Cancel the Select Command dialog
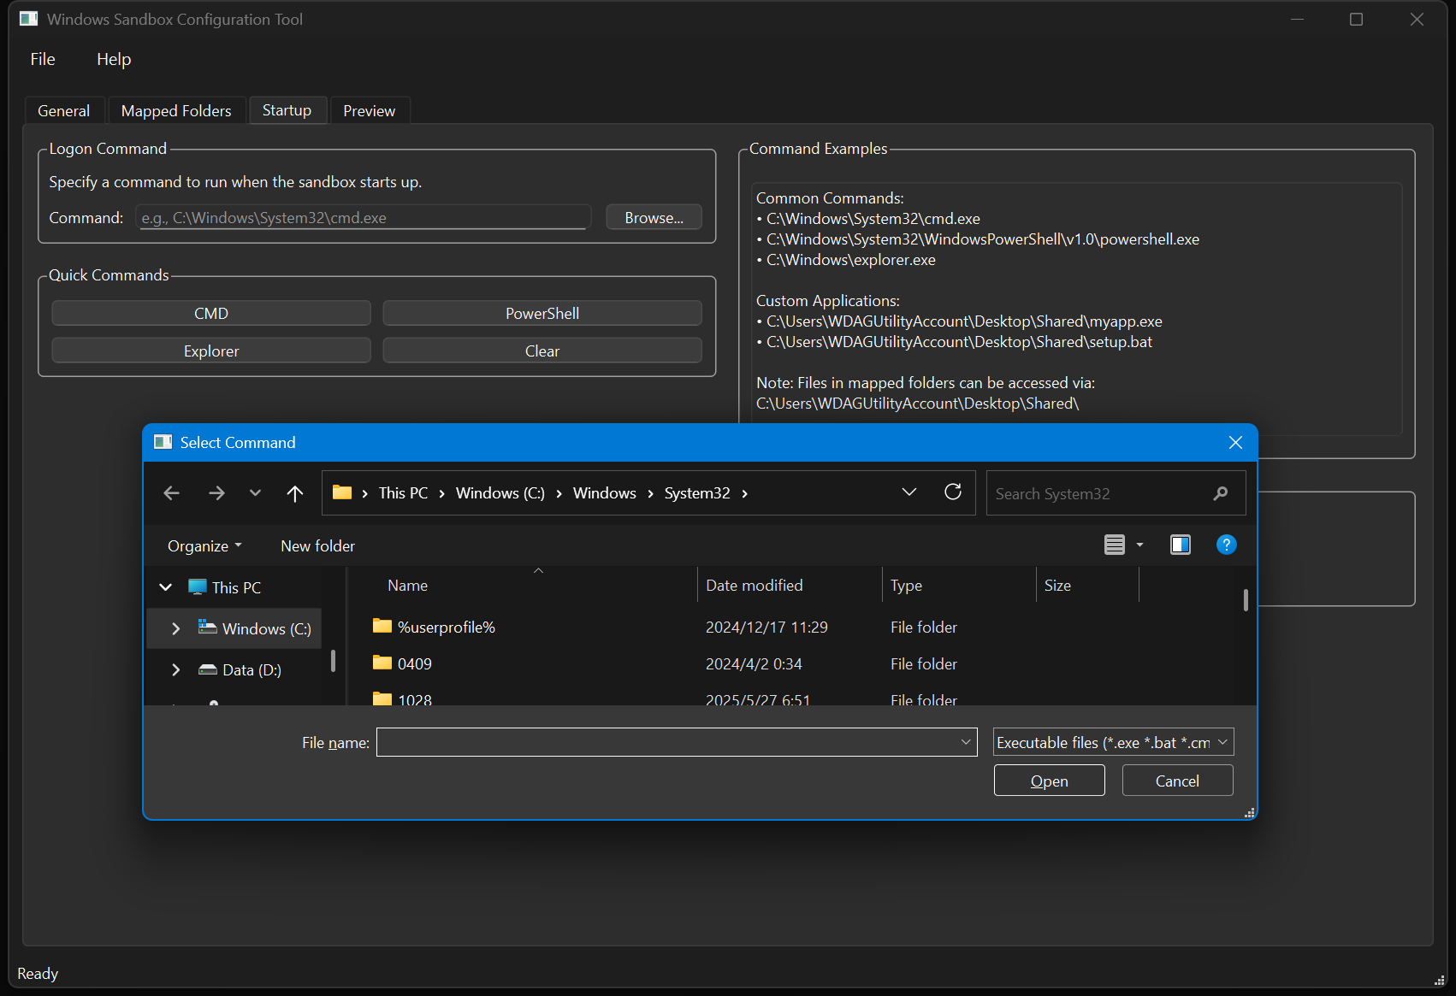The image size is (1456, 996). (x=1177, y=781)
